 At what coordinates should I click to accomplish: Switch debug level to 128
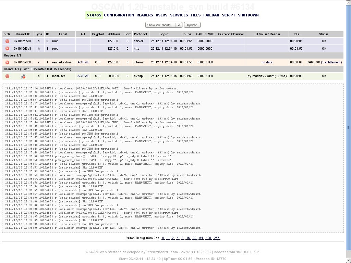(208, 238)
